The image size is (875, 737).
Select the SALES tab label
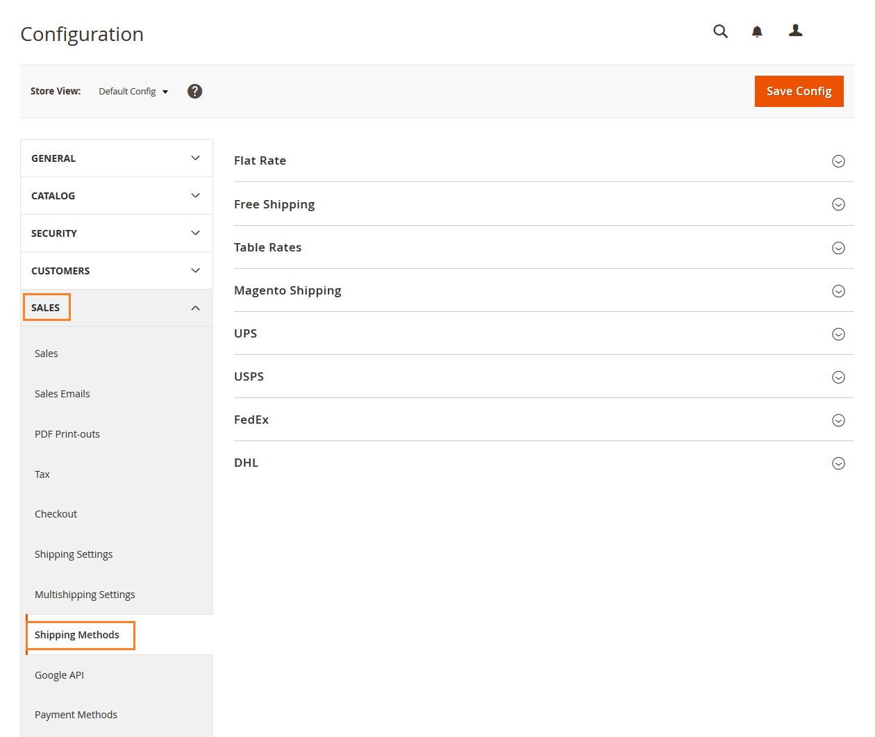coord(46,308)
